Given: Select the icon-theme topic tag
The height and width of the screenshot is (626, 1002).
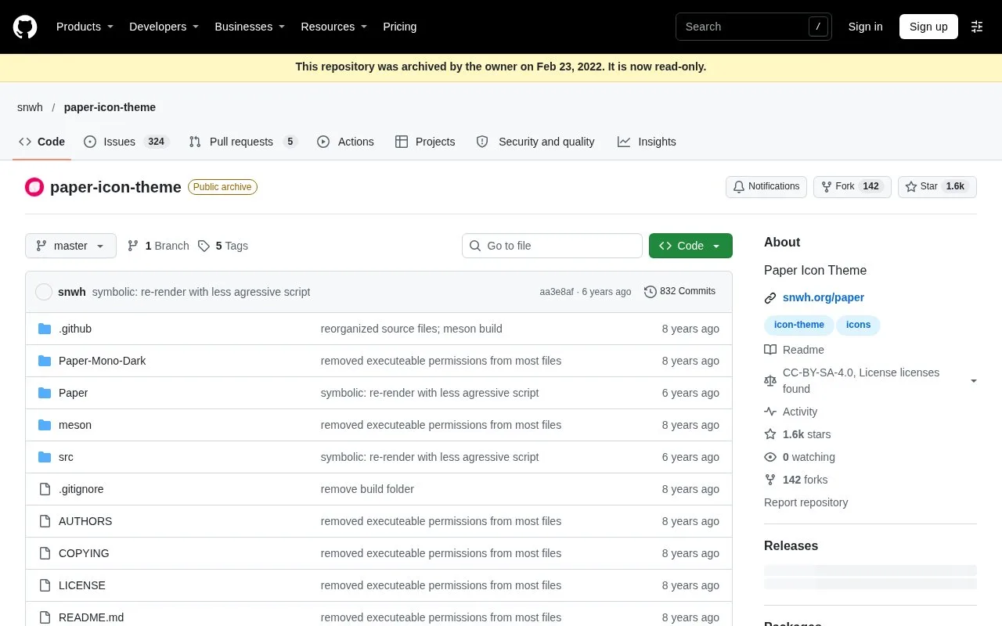Looking at the screenshot, I should [x=799, y=325].
